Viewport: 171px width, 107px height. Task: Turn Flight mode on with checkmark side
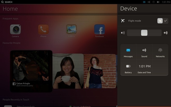[x=166, y=21]
